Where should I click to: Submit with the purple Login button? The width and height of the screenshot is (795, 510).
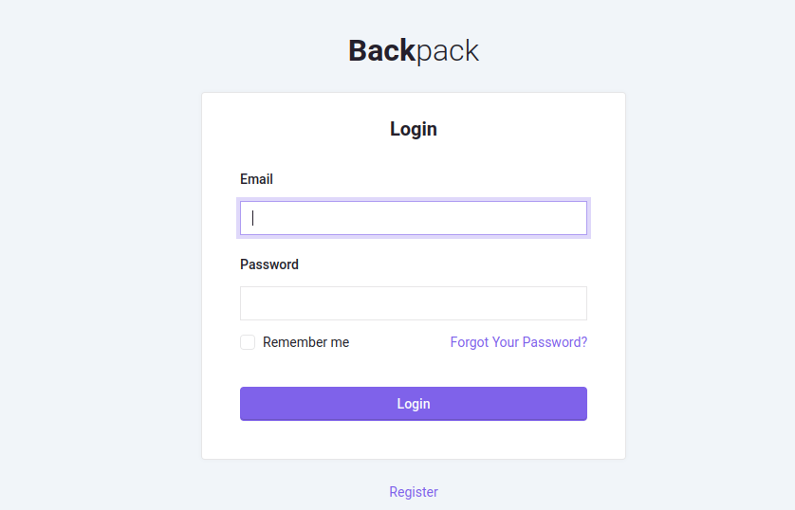click(414, 404)
